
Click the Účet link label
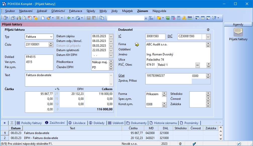121,76
